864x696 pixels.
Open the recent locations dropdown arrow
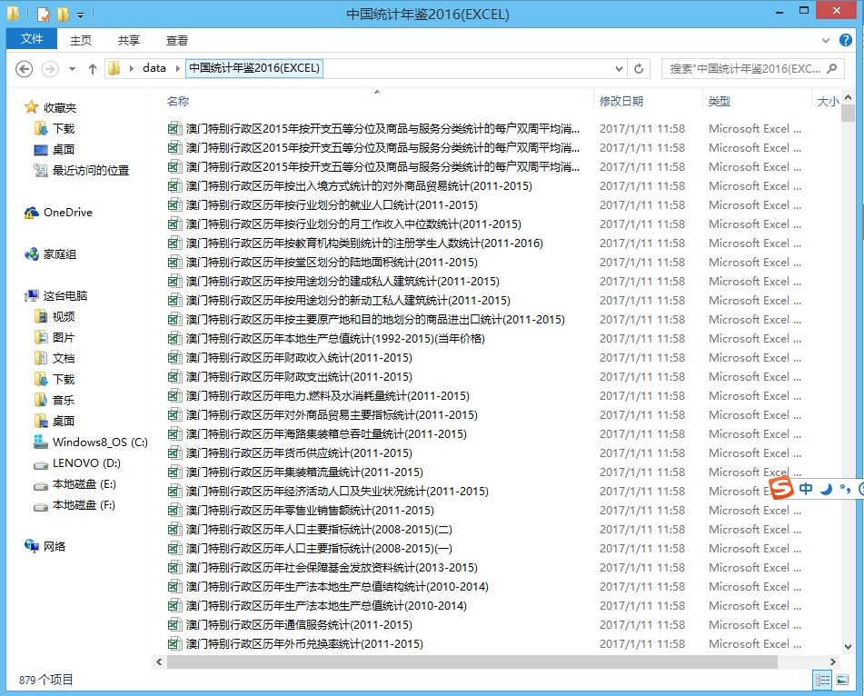click(x=72, y=69)
